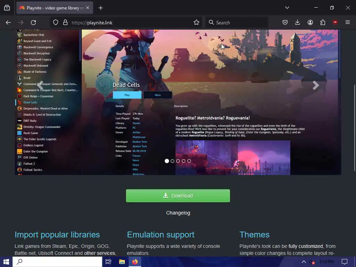List all tabs dropdown arrow
The width and height of the screenshot is (356, 267).
coord(287,8)
